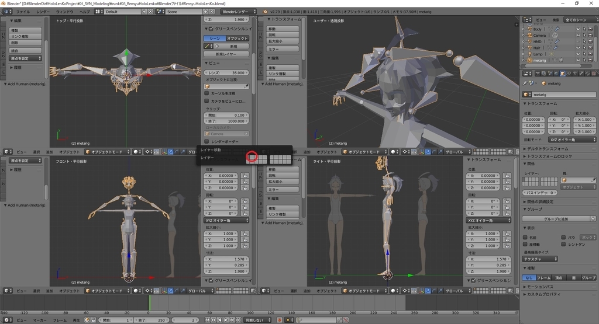Screen dimensions: 599x324
Task: Toggle the timeline range lock icon
Action: click(x=93, y=320)
